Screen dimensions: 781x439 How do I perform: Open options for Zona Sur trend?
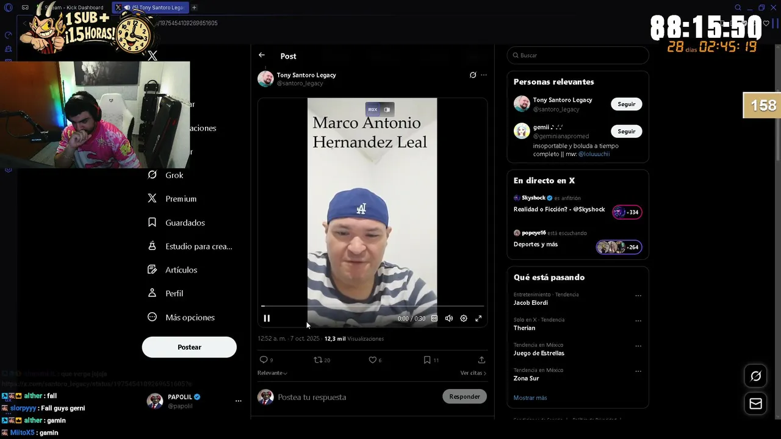click(x=638, y=371)
